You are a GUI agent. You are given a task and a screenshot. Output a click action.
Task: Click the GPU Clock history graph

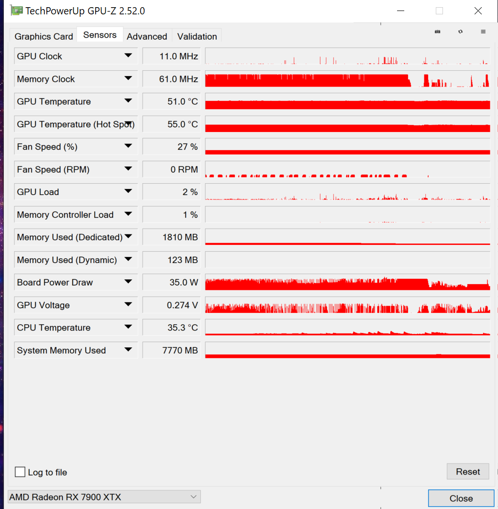(348, 56)
